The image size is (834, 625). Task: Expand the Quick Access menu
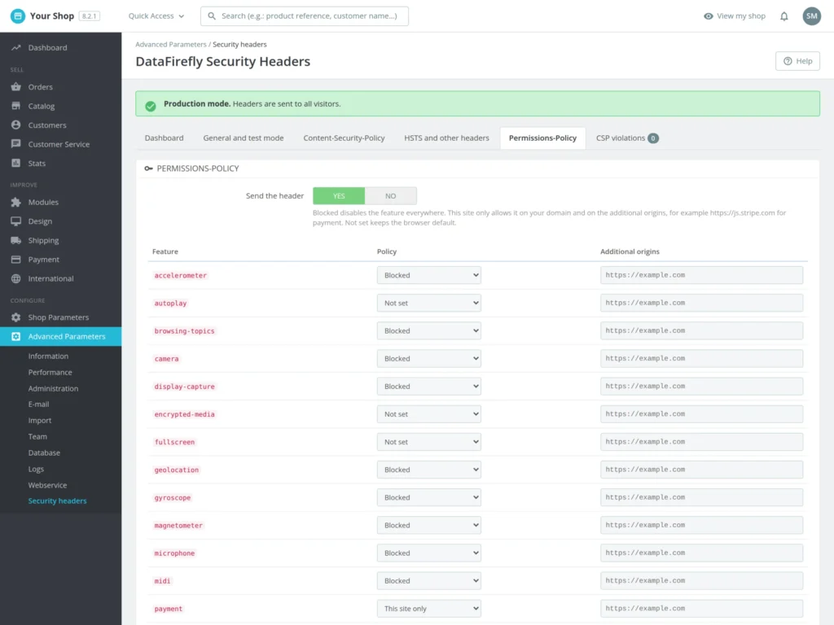(x=156, y=16)
